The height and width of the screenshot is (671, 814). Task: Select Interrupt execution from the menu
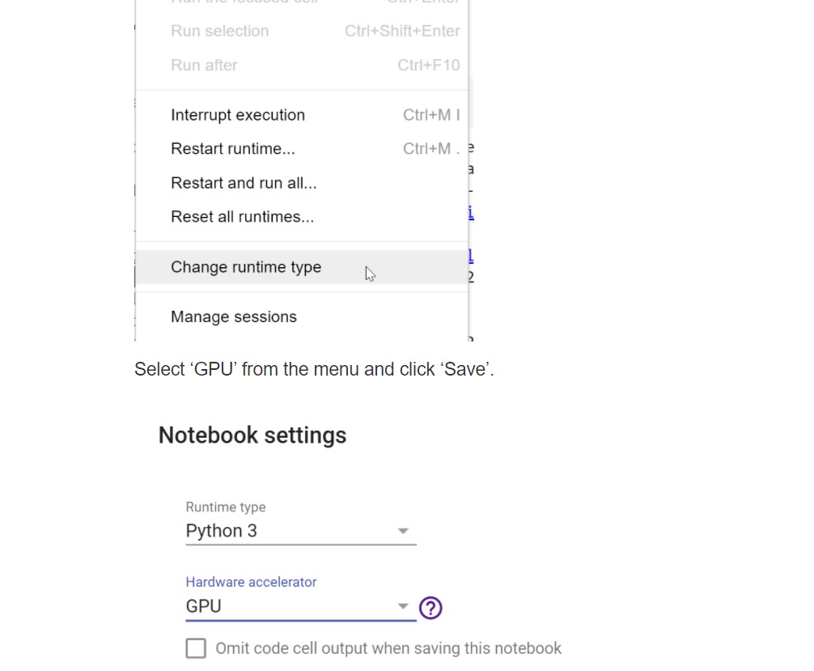tap(238, 115)
